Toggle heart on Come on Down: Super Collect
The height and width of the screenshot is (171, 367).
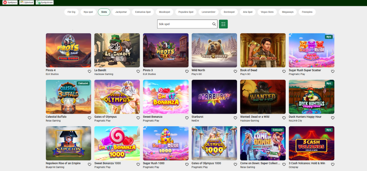284,164
